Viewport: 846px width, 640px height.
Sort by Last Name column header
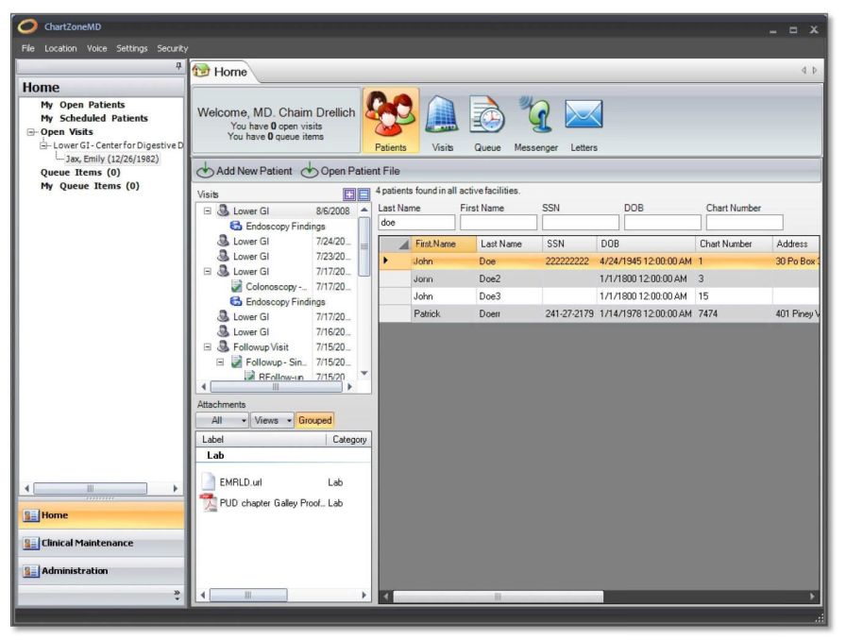coord(509,244)
